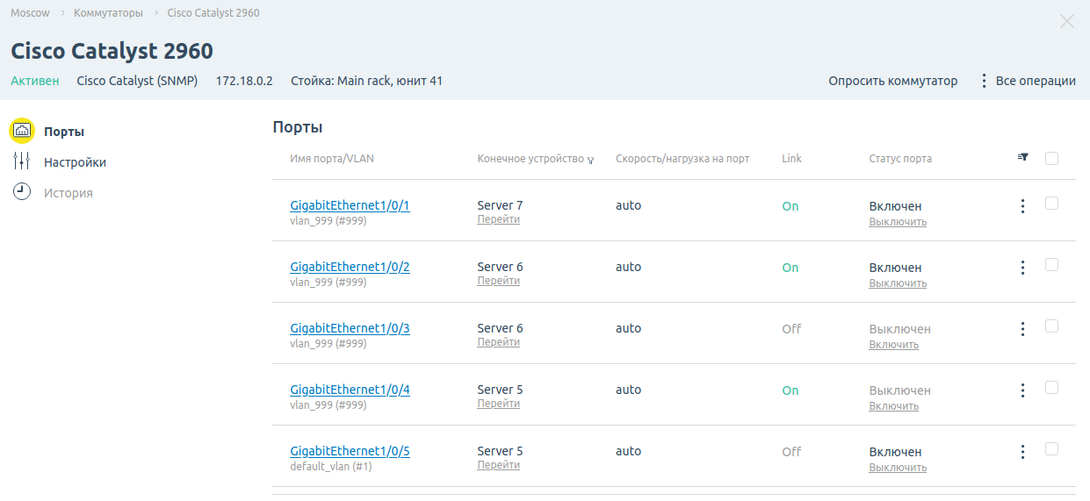
Task: Filter by Конечное устройство funnel icon
Action: [591, 161]
